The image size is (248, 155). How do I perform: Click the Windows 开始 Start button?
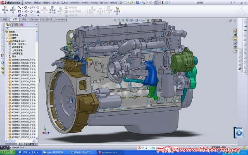point(8,152)
